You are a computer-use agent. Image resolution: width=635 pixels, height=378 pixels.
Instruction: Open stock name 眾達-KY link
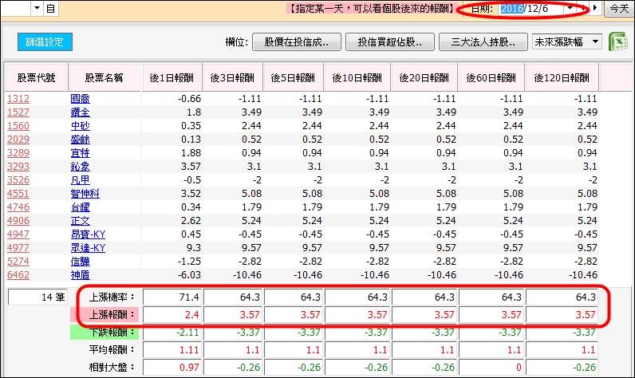point(88,248)
